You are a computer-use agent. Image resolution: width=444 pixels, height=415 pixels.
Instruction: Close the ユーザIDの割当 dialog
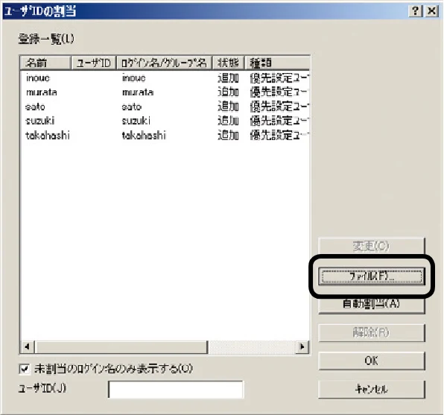[432, 11]
